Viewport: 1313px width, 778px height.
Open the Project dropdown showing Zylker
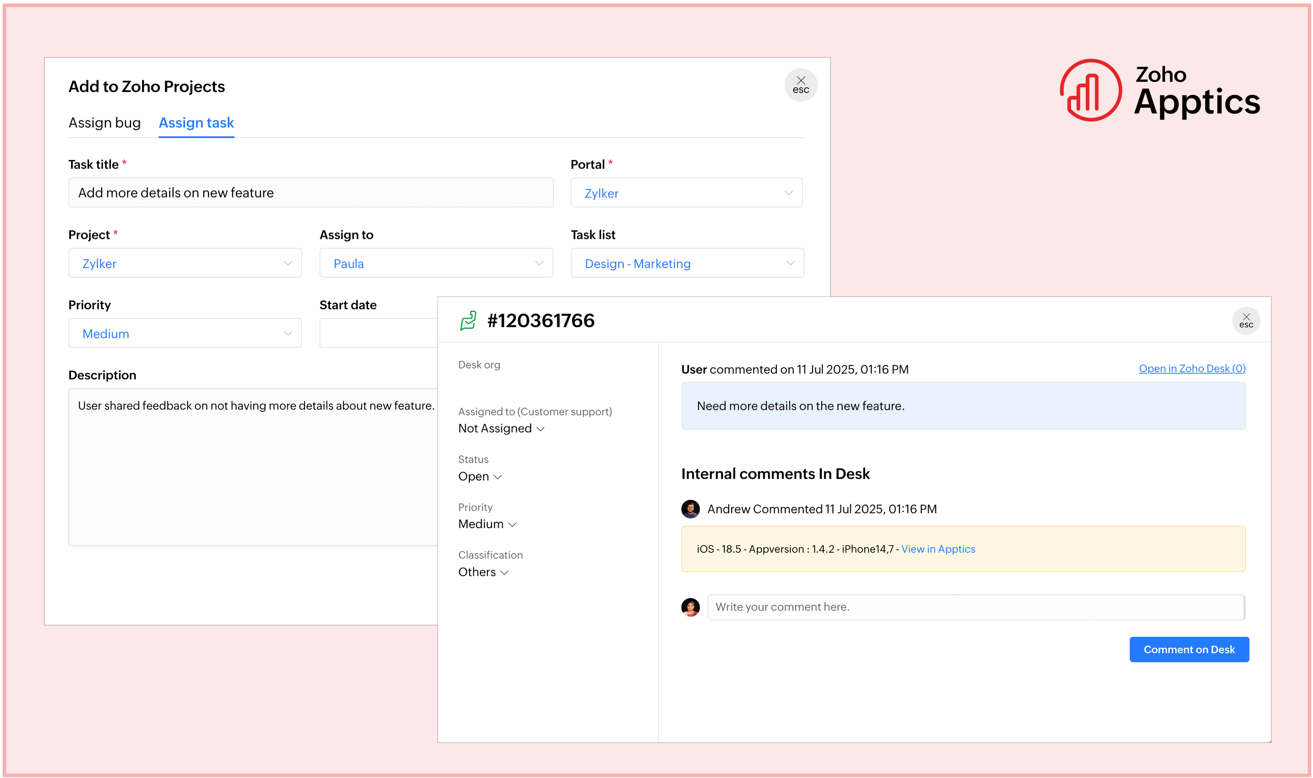tap(185, 263)
